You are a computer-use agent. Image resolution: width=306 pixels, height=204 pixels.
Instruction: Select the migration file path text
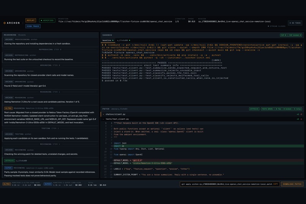[x=115, y=22]
